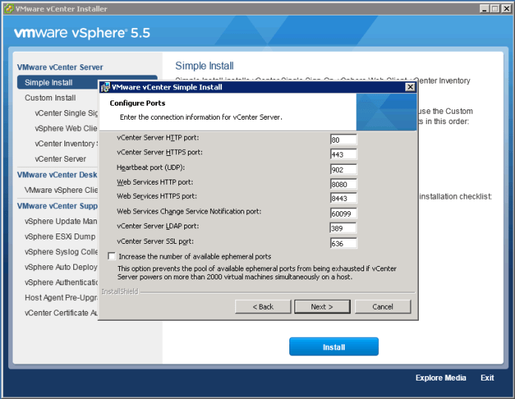Click the vCenter Server HTTP port field
515x399 pixels.
pyautogui.click(x=343, y=139)
